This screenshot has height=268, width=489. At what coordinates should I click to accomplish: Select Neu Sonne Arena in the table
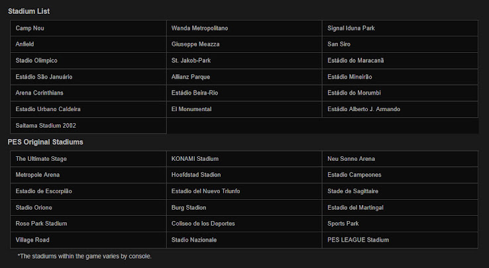400,159
